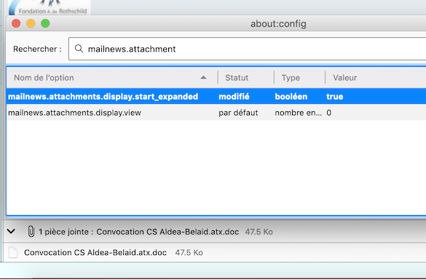Click the magnifier icon in search field

pyautogui.click(x=79, y=49)
